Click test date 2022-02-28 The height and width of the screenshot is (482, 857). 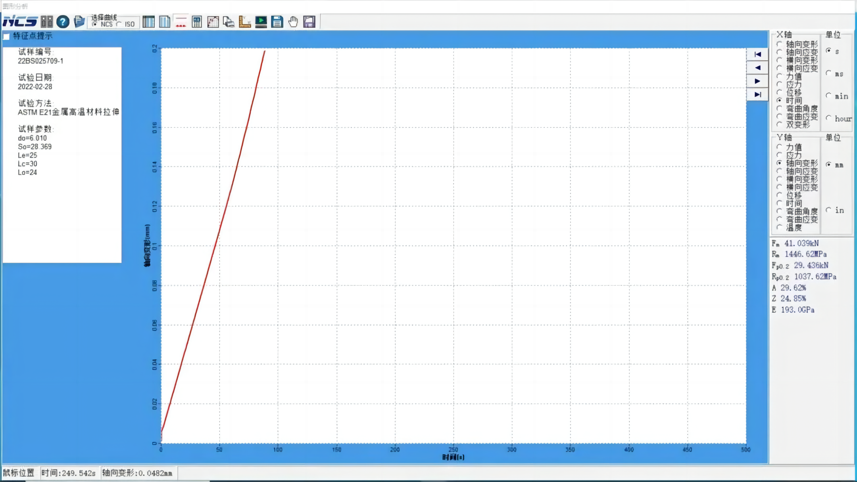pos(35,87)
